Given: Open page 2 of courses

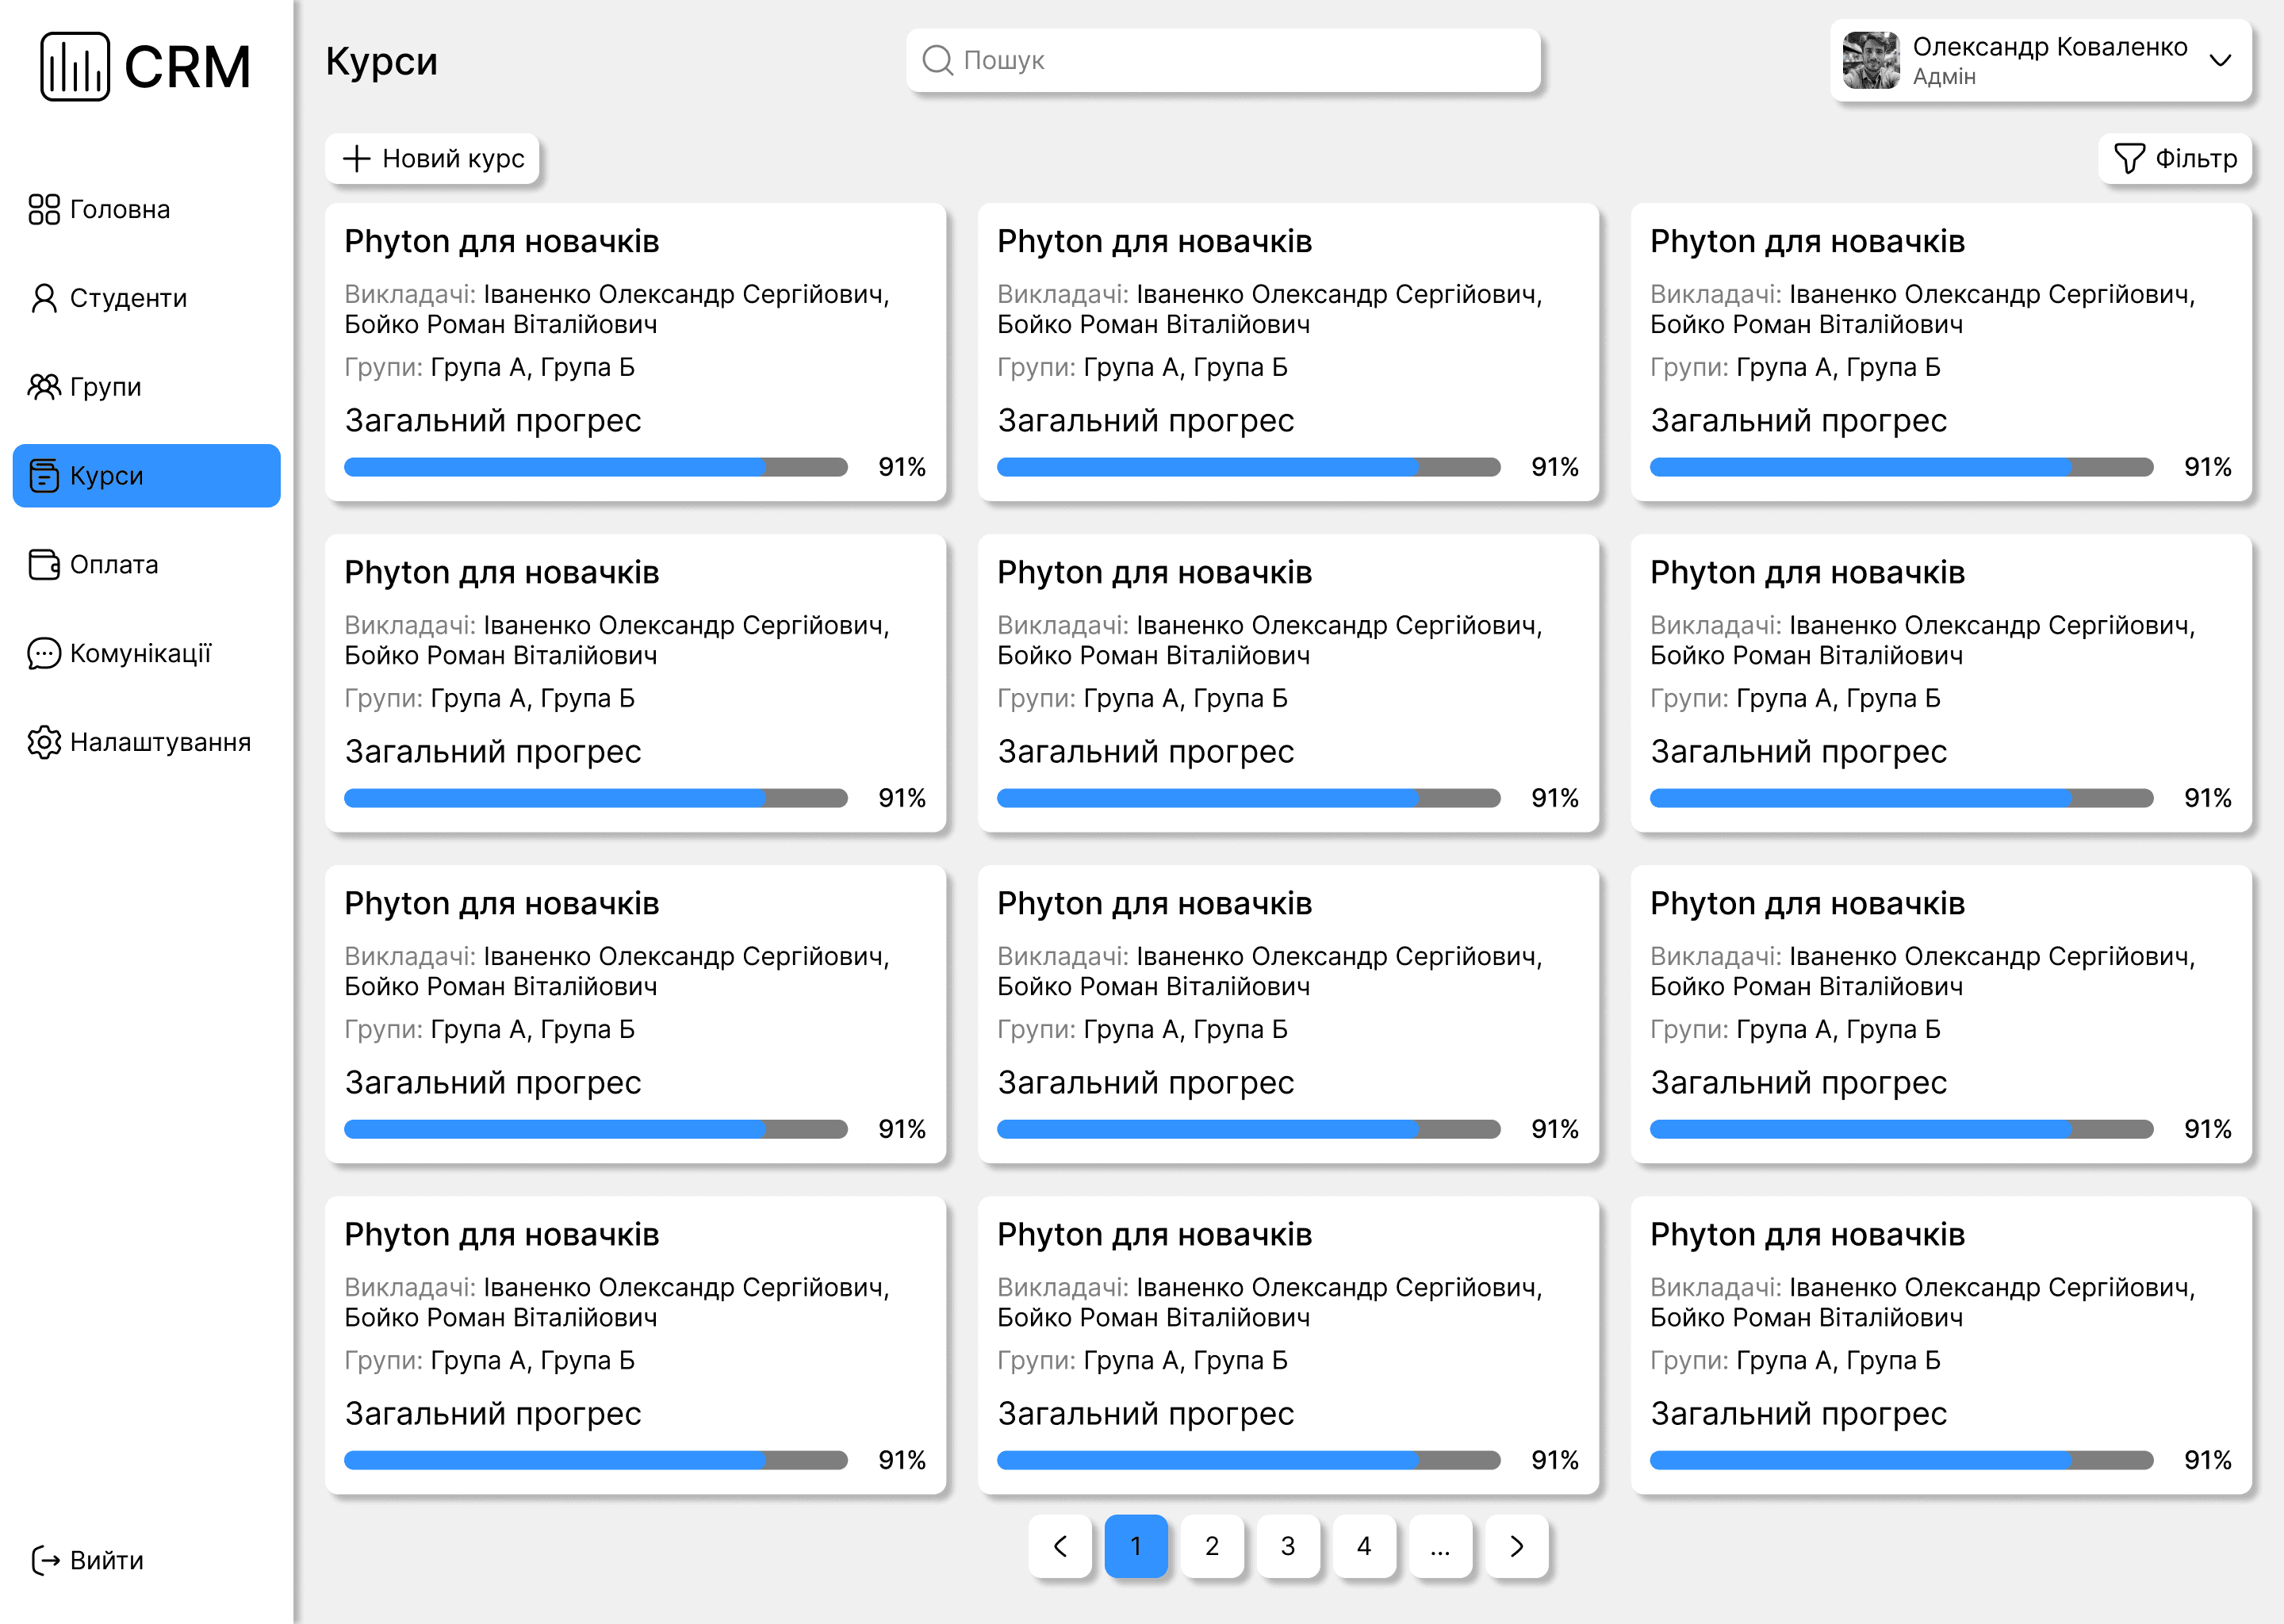Looking at the screenshot, I should [x=1212, y=1546].
